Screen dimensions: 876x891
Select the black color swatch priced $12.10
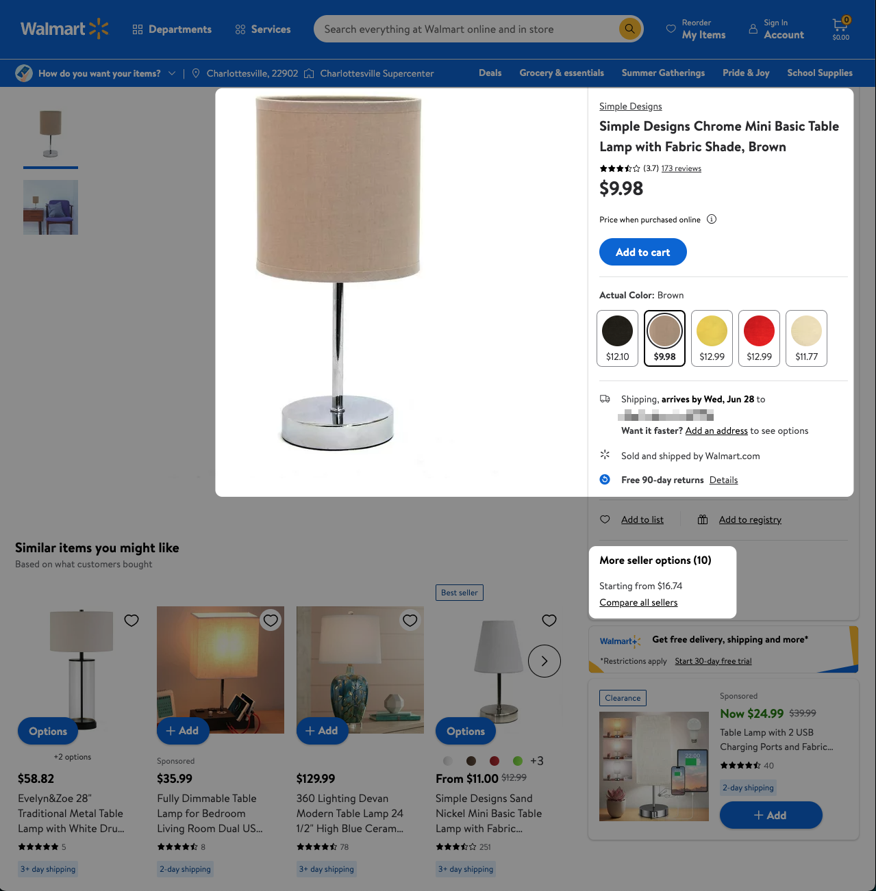point(617,338)
